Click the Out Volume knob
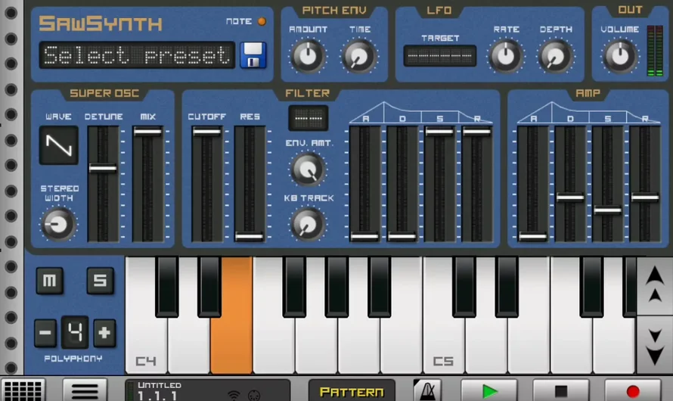This screenshot has height=401, width=673. click(x=619, y=55)
